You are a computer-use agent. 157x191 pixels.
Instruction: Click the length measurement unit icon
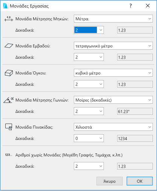(9, 19)
